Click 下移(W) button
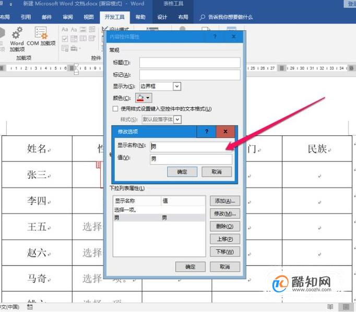This screenshot has width=356, height=312. coord(225,252)
